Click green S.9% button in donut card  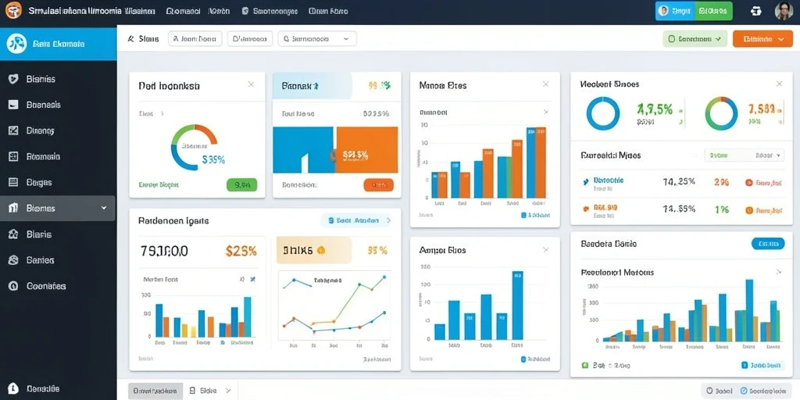[x=241, y=184]
